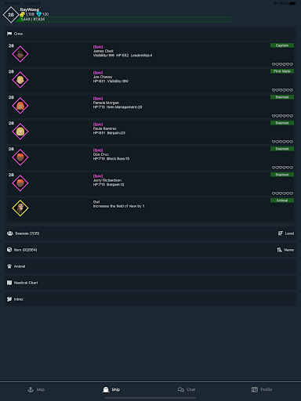
Task: Click the blue gem currency icon
Action: point(38,14)
